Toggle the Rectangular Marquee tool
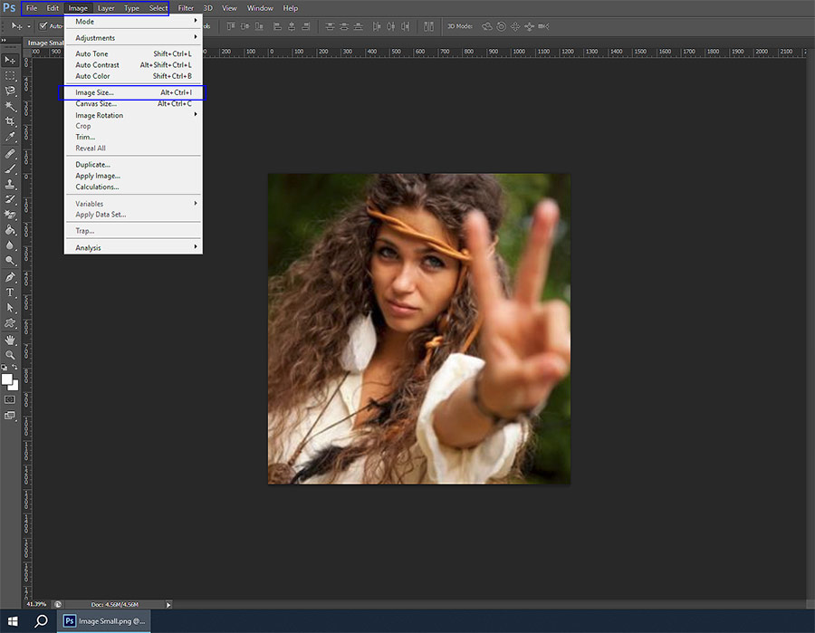815x633 pixels. click(11, 76)
